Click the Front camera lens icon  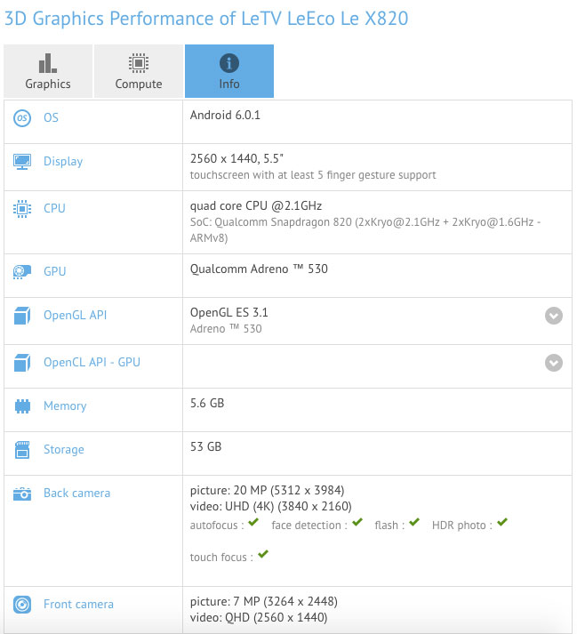pyautogui.click(x=22, y=605)
